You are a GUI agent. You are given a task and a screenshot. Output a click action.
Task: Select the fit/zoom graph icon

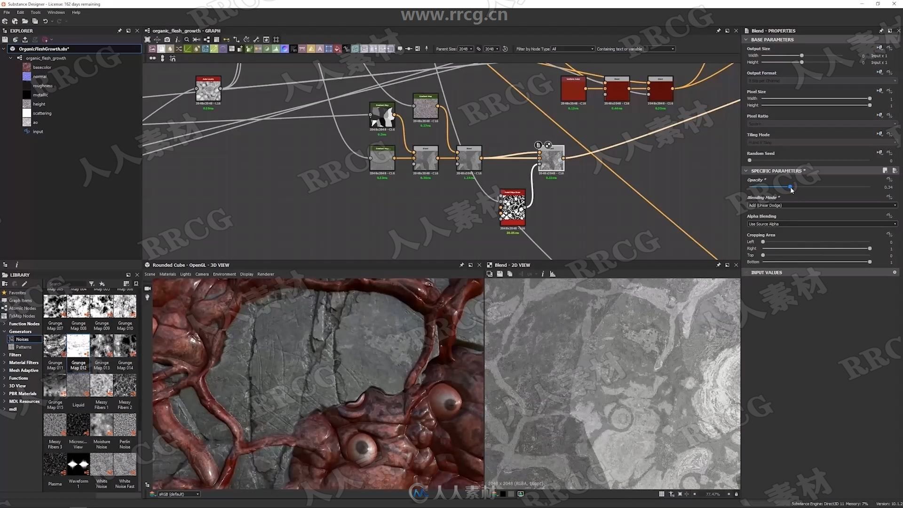[147, 39]
